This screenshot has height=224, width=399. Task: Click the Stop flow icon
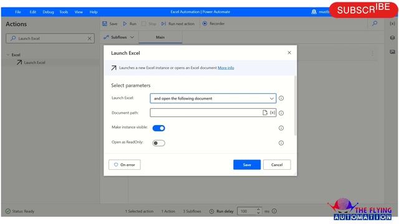point(144,24)
